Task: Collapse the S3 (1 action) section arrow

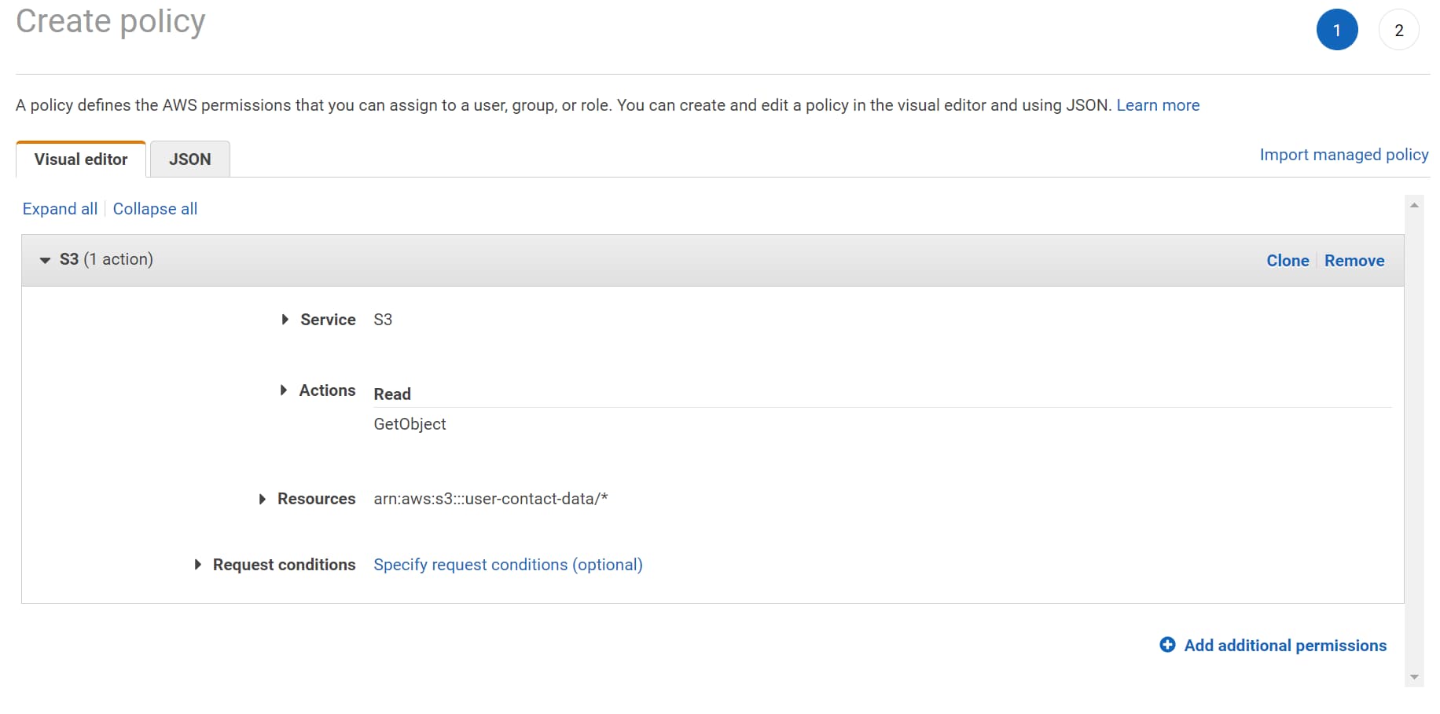Action: (45, 260)
